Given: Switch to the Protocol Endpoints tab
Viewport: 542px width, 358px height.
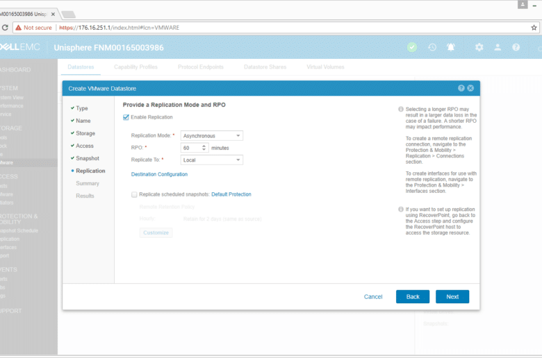Looking at the screenshot, I should (201, 67).
